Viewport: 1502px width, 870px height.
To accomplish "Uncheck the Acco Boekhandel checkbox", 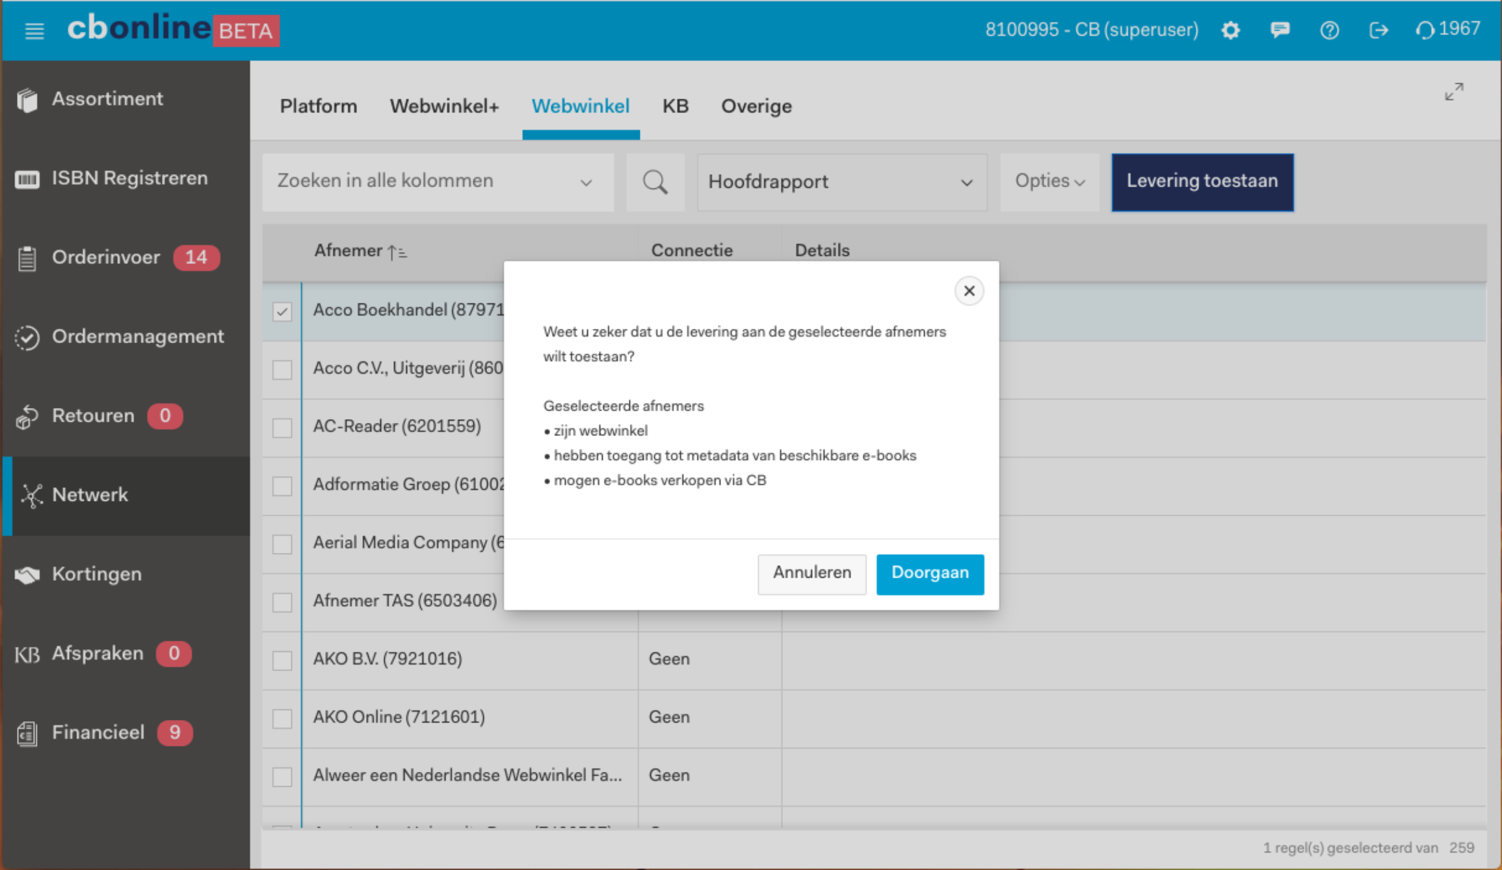I will [x=282, y=311].
